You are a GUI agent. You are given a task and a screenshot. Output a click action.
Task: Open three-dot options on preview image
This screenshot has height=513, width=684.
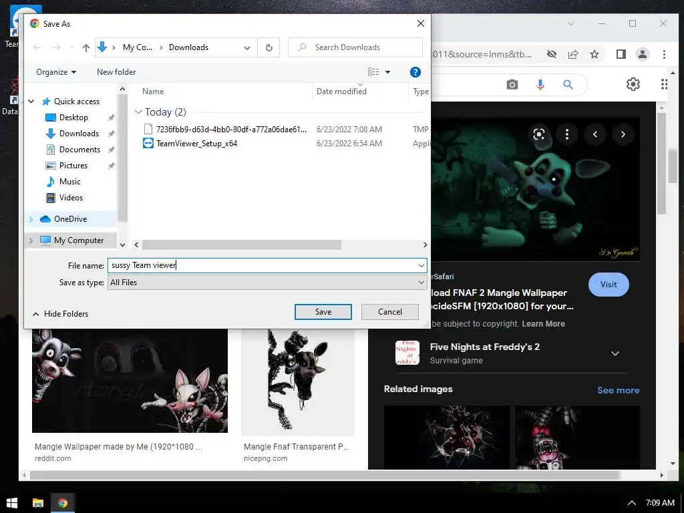(x=566, y=134)
